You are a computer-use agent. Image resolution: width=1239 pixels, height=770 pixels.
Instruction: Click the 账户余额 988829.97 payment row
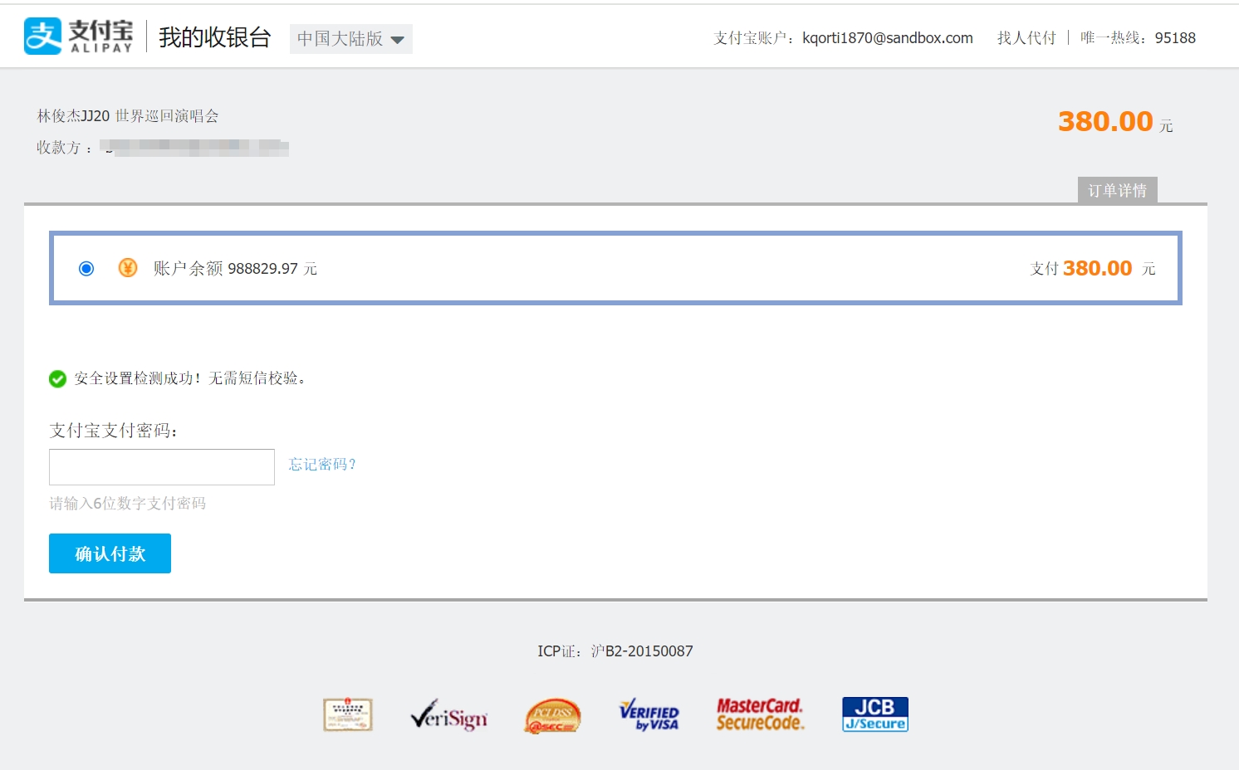pos(615,268)
